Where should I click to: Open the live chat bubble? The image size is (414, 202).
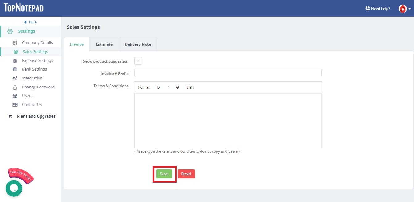tap(14, 188)
